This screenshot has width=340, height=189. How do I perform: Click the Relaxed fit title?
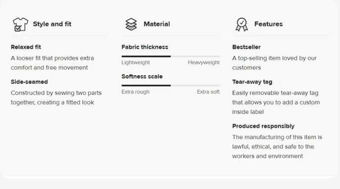click(26, 47)
